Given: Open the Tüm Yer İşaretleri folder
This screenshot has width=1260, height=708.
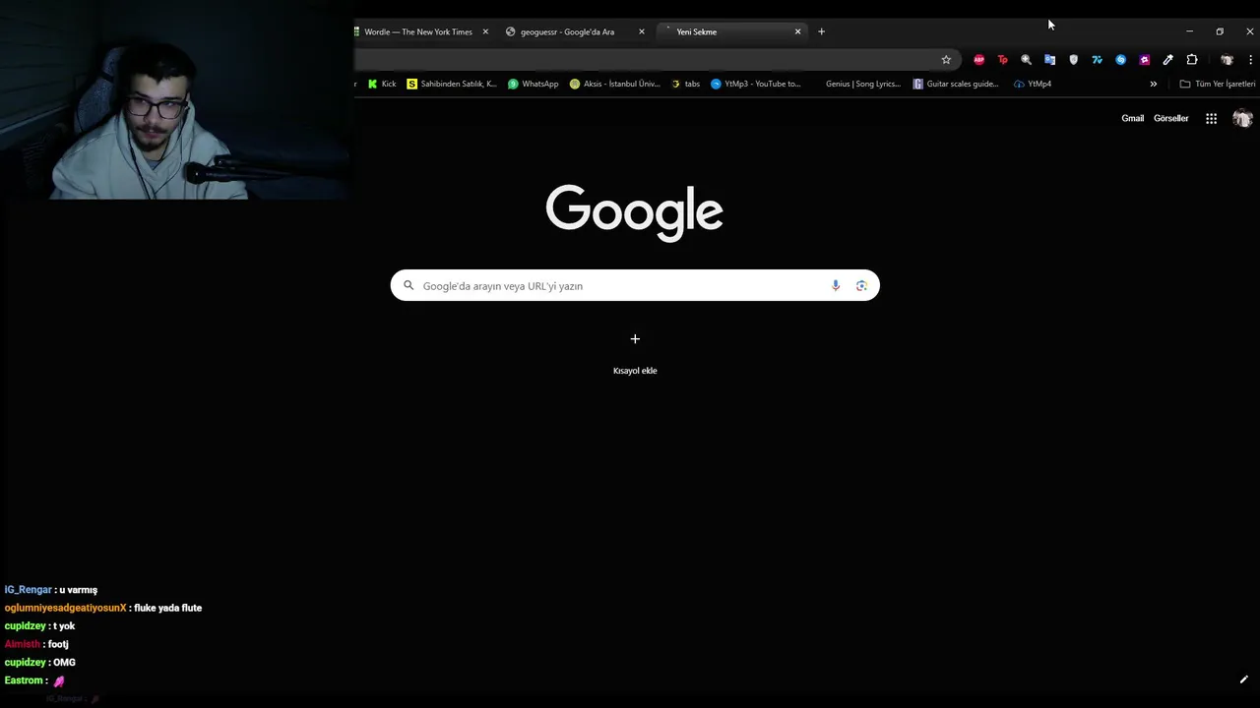Looking at the screenshot, I should [1218, 84].
